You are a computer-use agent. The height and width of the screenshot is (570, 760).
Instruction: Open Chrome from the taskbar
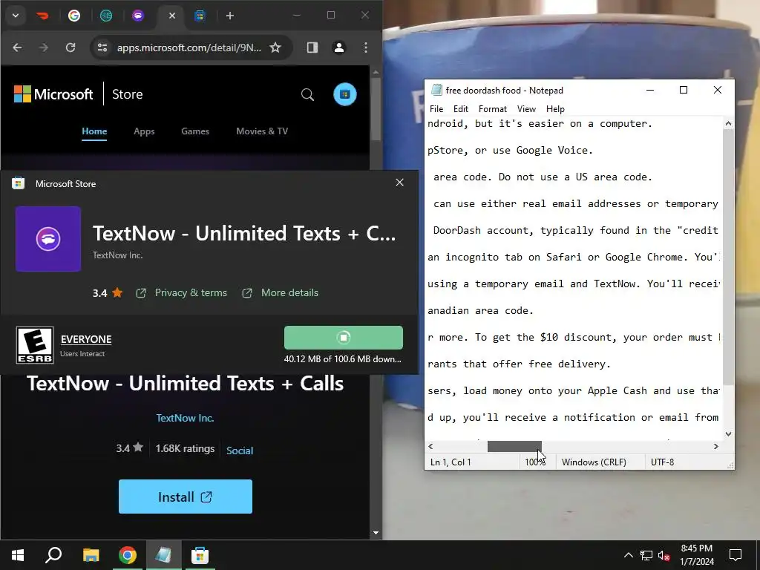tap(128, 555)
